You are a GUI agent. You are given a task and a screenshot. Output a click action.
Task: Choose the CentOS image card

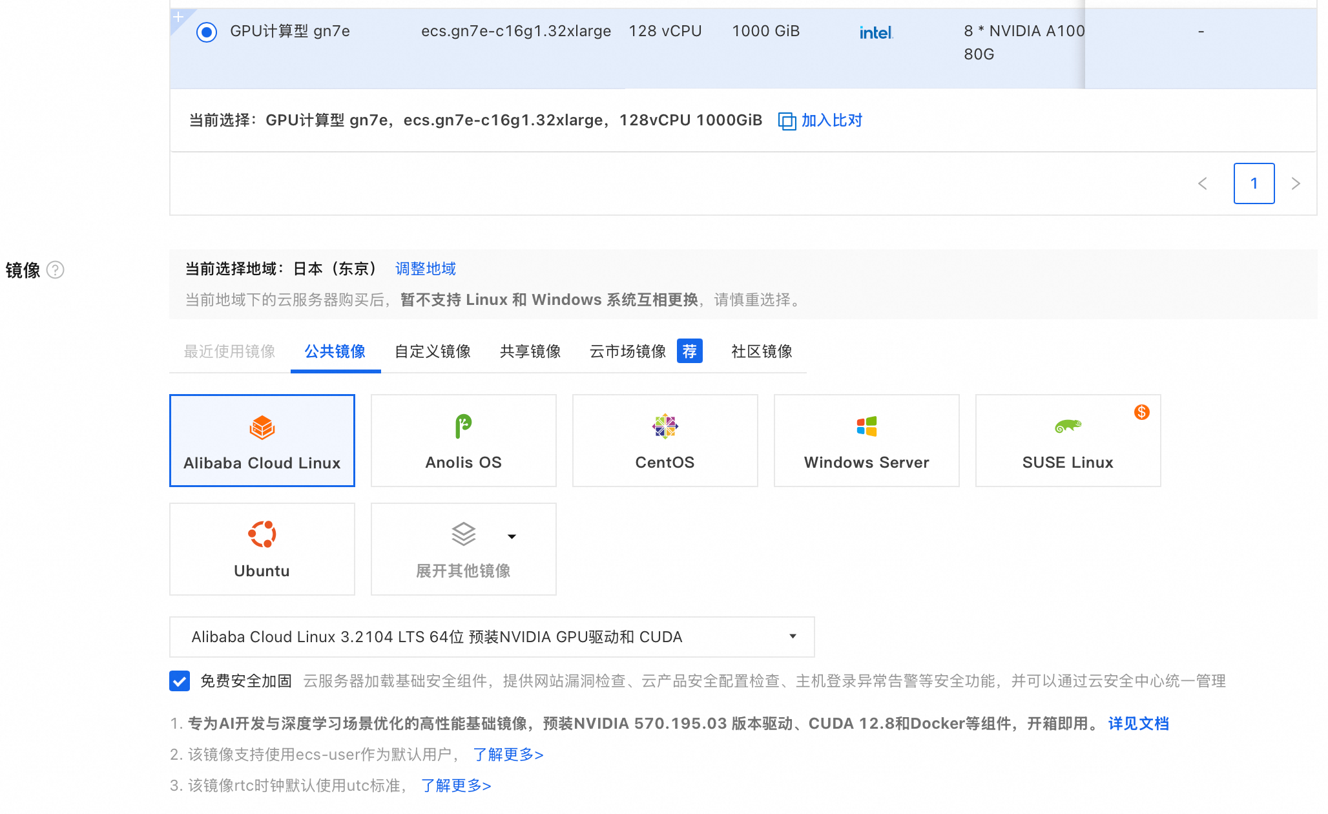(x=665, y=441)
